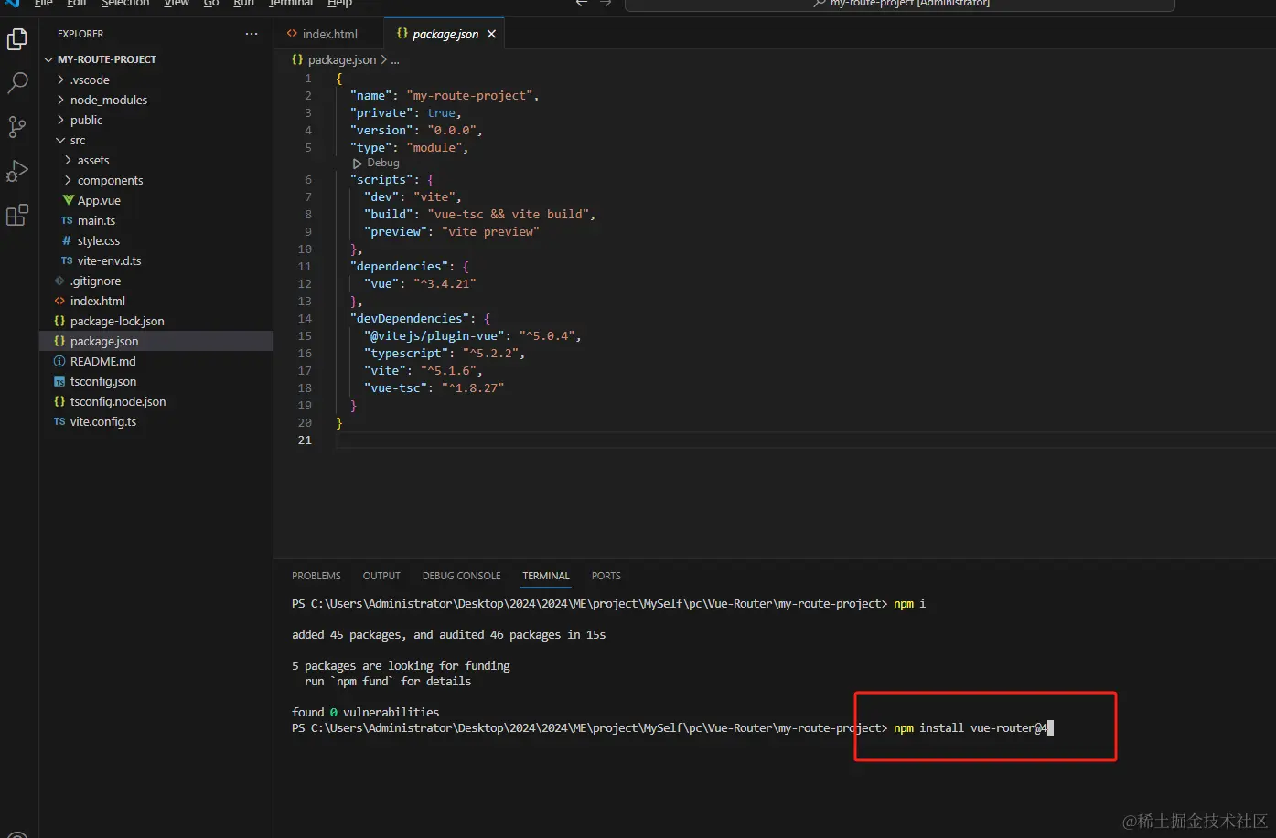Click the "my-route-project" name value in the editor
This screenshot has height=838, width=1276.
click(469, 95)
